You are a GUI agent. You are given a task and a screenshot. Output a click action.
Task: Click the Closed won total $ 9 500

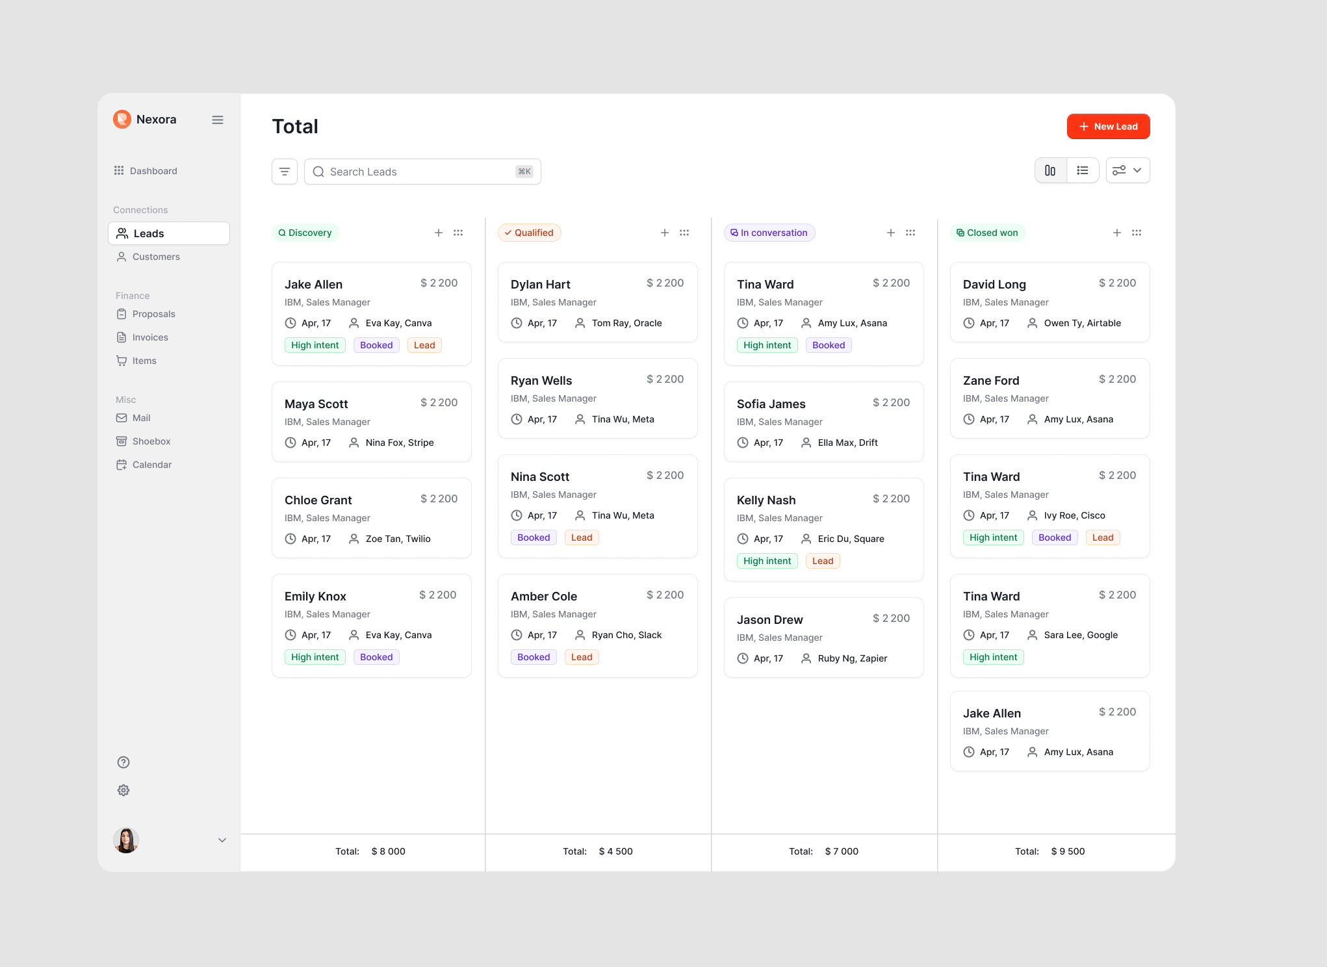[x=1068, y=851]
